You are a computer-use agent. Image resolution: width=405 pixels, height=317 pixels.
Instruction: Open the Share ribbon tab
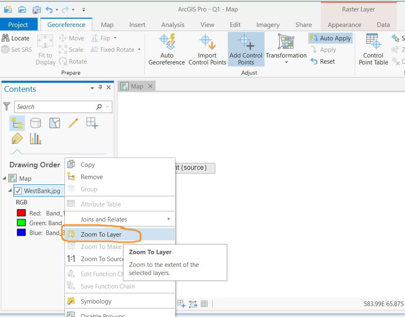[x=303, y=25]
